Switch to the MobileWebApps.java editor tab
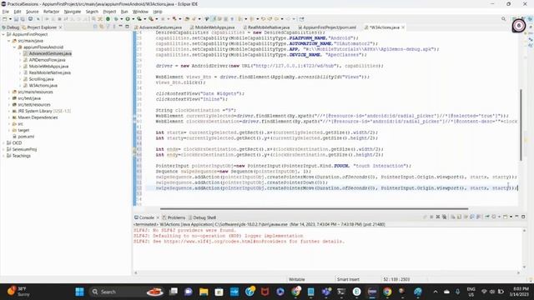The height and width of the screenshot is (300, 534). [214, 27]
